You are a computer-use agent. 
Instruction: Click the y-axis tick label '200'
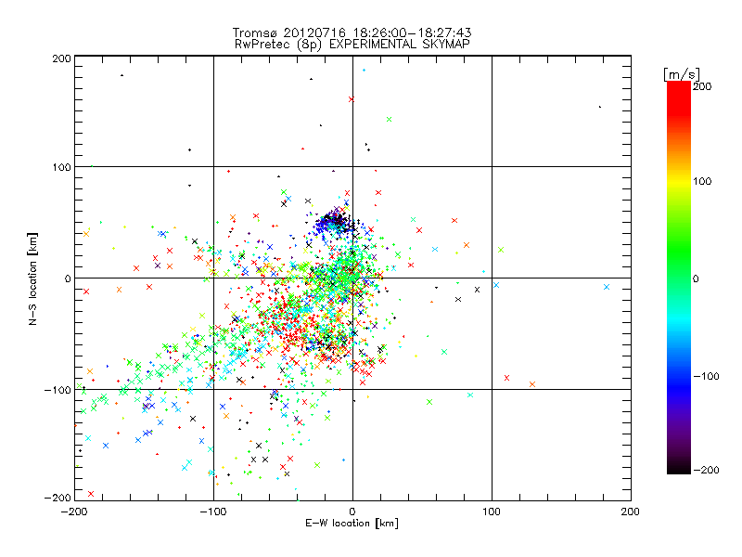61,58
